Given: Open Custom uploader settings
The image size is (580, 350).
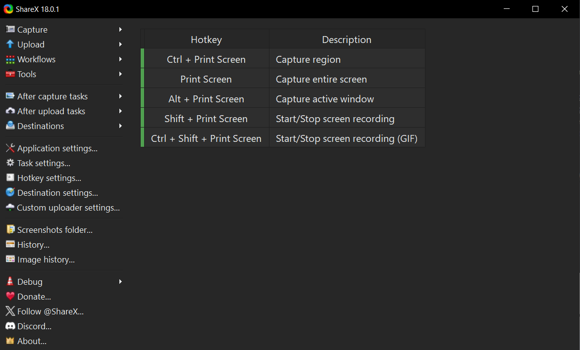Looking at the screenshot, I should click(68, 207).
